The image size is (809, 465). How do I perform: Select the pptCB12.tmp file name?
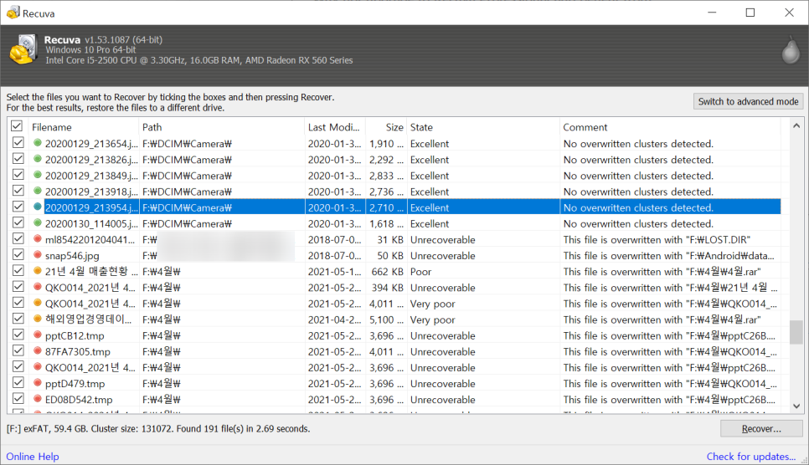click(75, 335)
